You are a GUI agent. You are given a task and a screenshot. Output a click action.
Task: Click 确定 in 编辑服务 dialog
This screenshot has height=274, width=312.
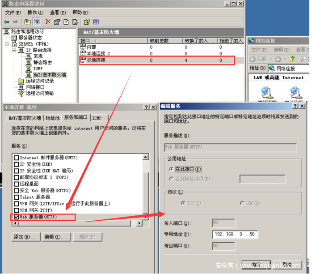pos(256,265)
